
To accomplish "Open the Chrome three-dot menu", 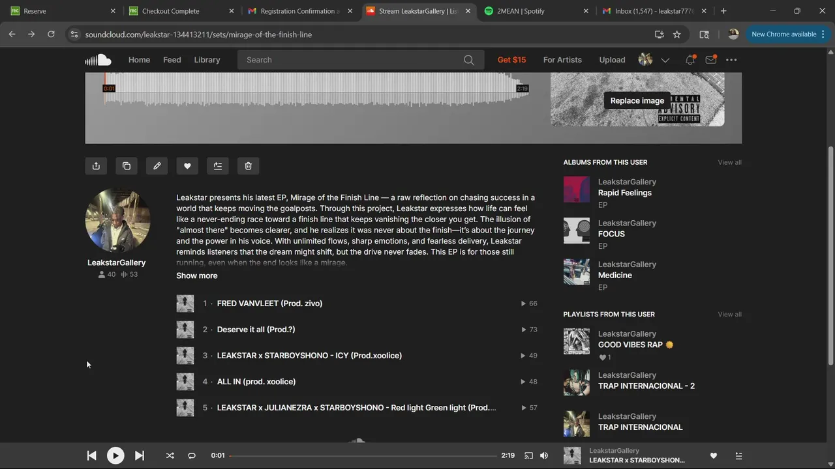I will click(x=823, y=34).
